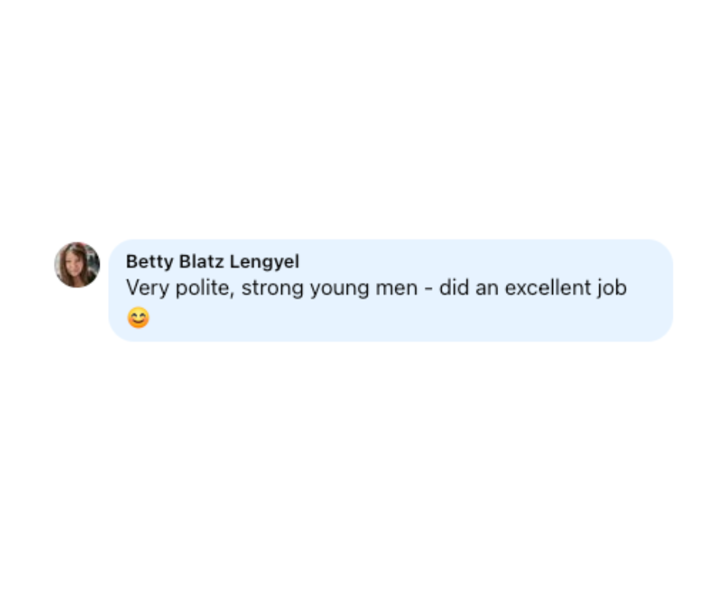
Task: Click the dash between "men" and "did"
Action: coord(429,289)
